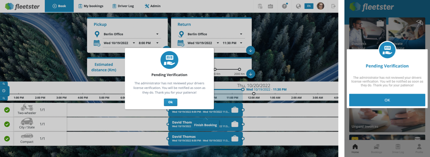Click the globe language icon
Screen dimensions: 430x157
pos(298,6)
